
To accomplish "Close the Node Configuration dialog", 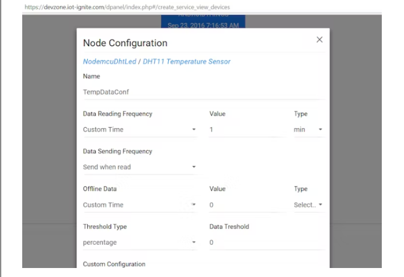I will (x=319, y=40).
